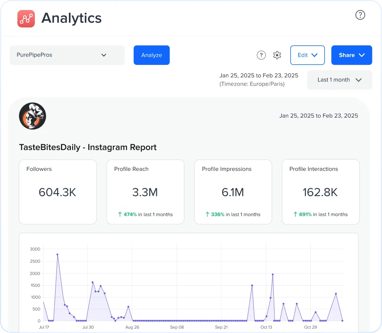This screenshot has width=382, height=333.
Task: Click the TasteBitesDaily profile avatar
Action: (32, 116)
